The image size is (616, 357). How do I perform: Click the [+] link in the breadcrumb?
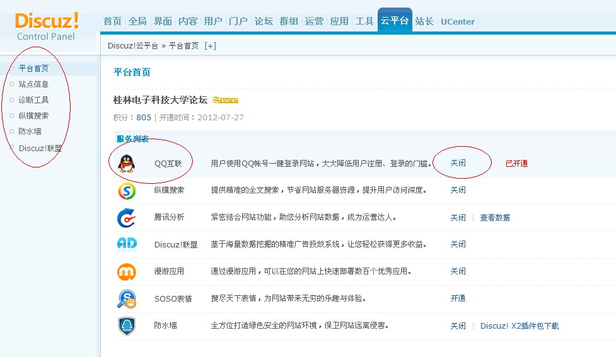pos(210,46)
